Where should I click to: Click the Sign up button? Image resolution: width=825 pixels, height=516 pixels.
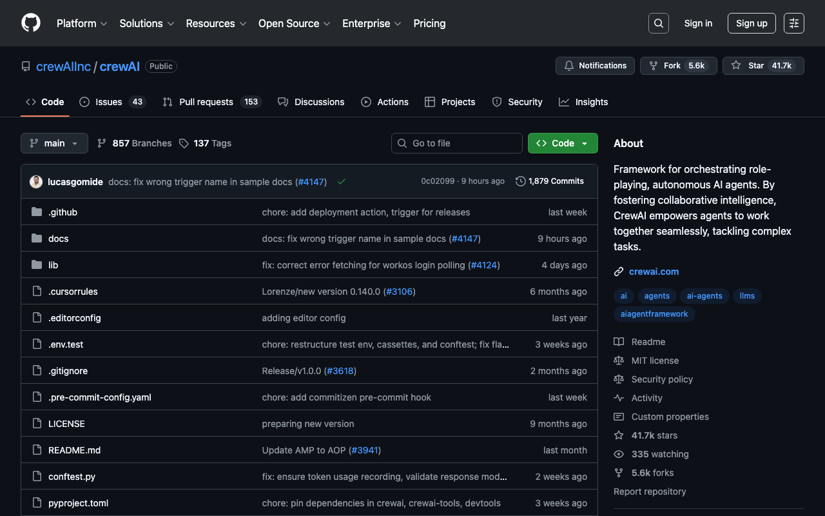[752, 23]
